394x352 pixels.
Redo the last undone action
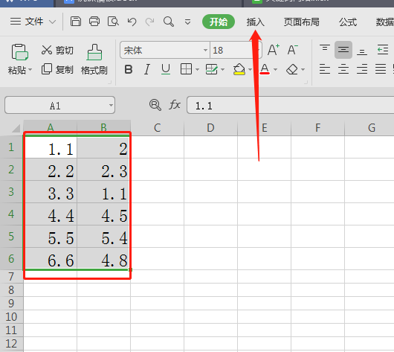tap(149, 22)
